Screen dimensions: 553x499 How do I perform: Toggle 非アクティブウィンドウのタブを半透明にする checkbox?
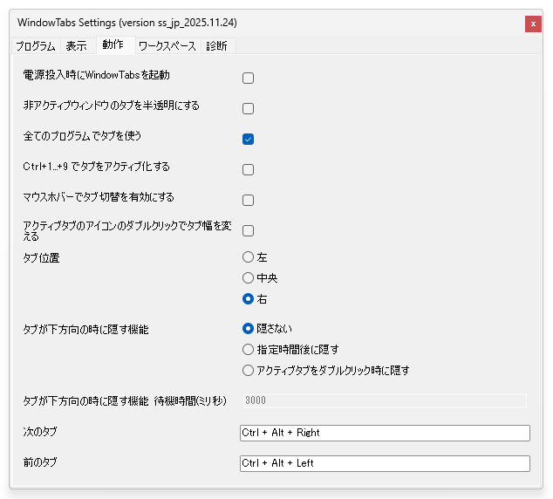click(248, 109)
